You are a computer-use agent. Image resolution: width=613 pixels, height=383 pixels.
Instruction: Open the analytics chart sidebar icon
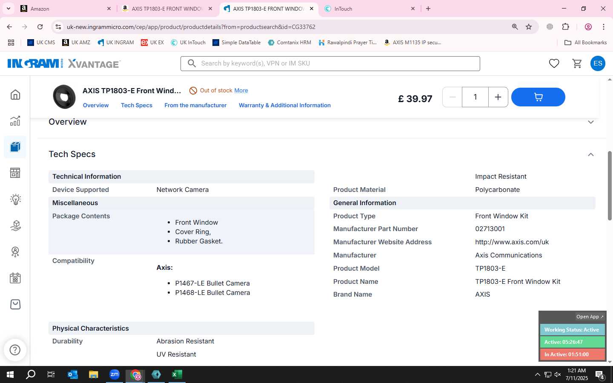pos(15,121)
